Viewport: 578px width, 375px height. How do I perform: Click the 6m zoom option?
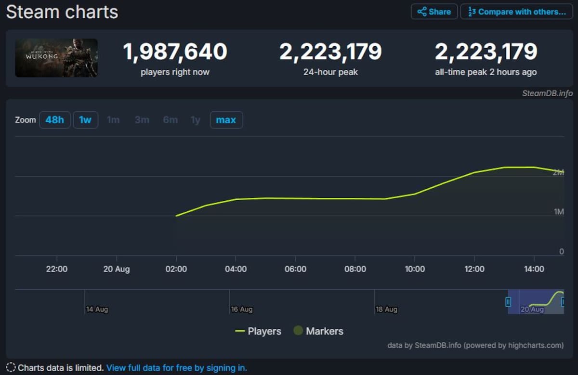[x=170, y=120]
